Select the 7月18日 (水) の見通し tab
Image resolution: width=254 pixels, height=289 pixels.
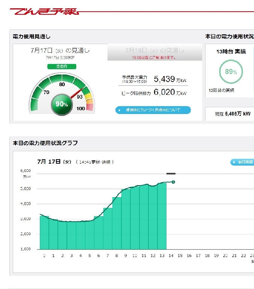154,53
